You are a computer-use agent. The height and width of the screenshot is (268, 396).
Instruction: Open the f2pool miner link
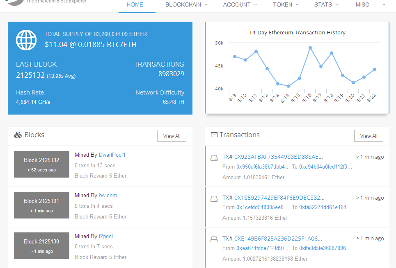106,236
